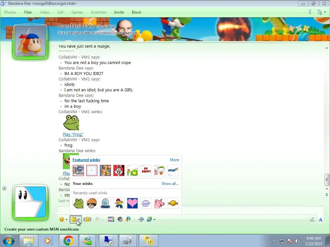Expand the emoticon dropdown arrow
The image size is (330, 247).
(66, 219)
